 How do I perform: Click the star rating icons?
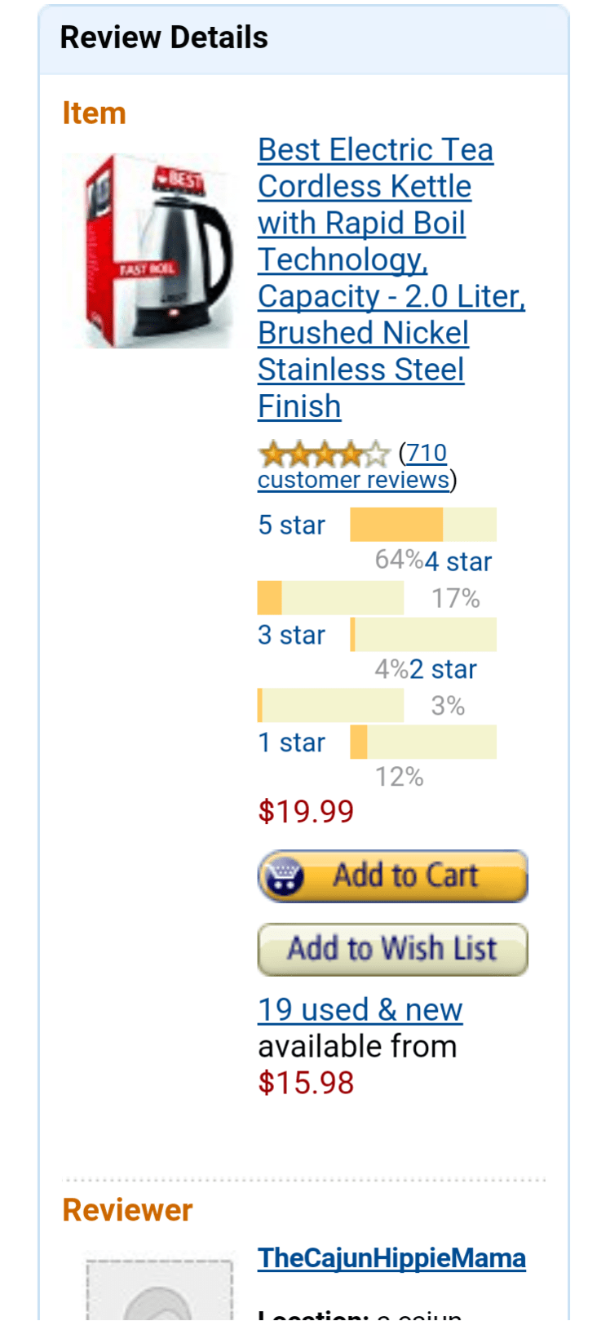point(324,454)
